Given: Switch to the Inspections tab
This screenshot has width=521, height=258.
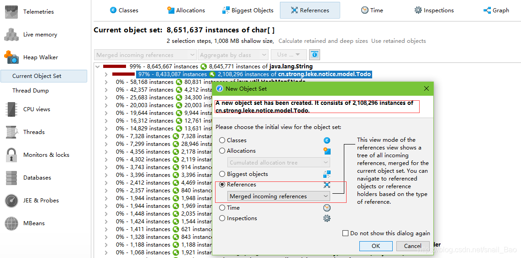Looking at the screenshot, I should (434, 10).
